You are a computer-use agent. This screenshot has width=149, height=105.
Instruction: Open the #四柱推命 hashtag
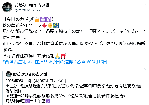[38, 62]
